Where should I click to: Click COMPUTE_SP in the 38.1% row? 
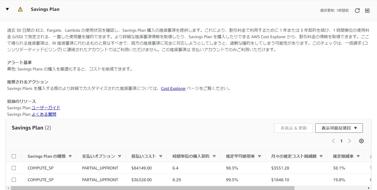click(41, 168)
